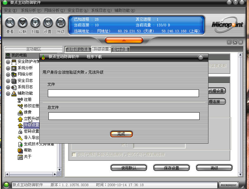Viewport: 249px width, 189px height.
Task: Select the 升级设置 tab
Action: pos(101,49)
